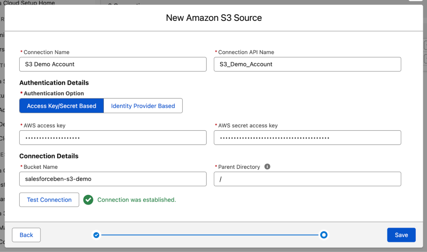Focus the Connection Name field
Viewport: 427px width, 252px height.
(113, 64)
